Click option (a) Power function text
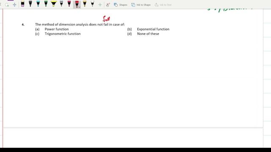Screen dimensions: 271x152 coord(57,29)
